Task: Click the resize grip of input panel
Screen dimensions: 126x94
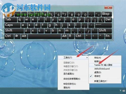Action: [113, 40]
